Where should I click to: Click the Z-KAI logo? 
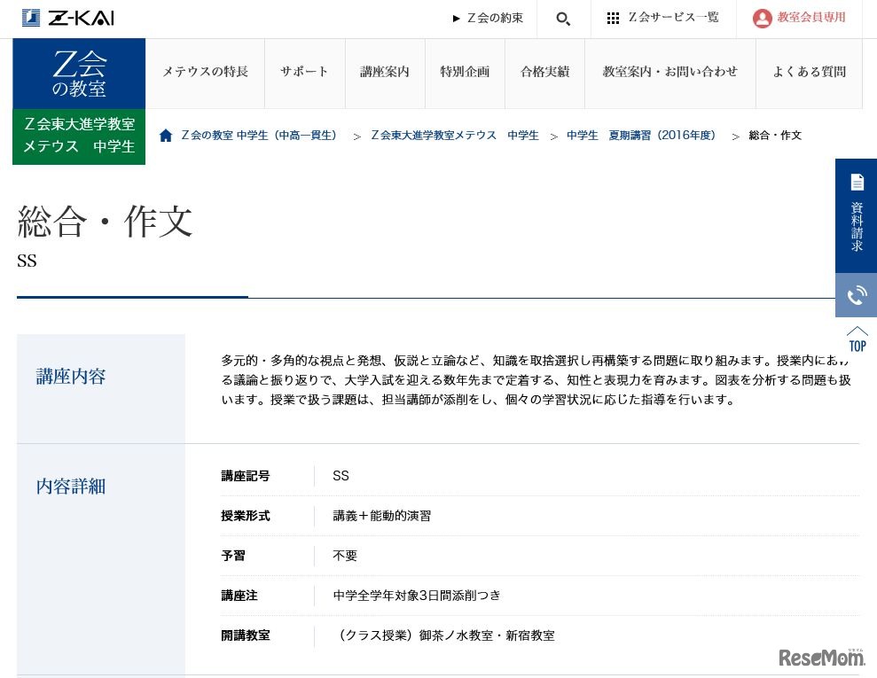67,18
